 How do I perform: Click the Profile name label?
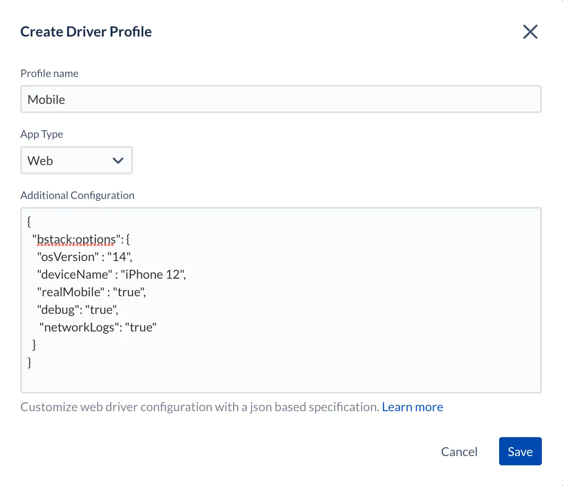[x=49, y=74]
